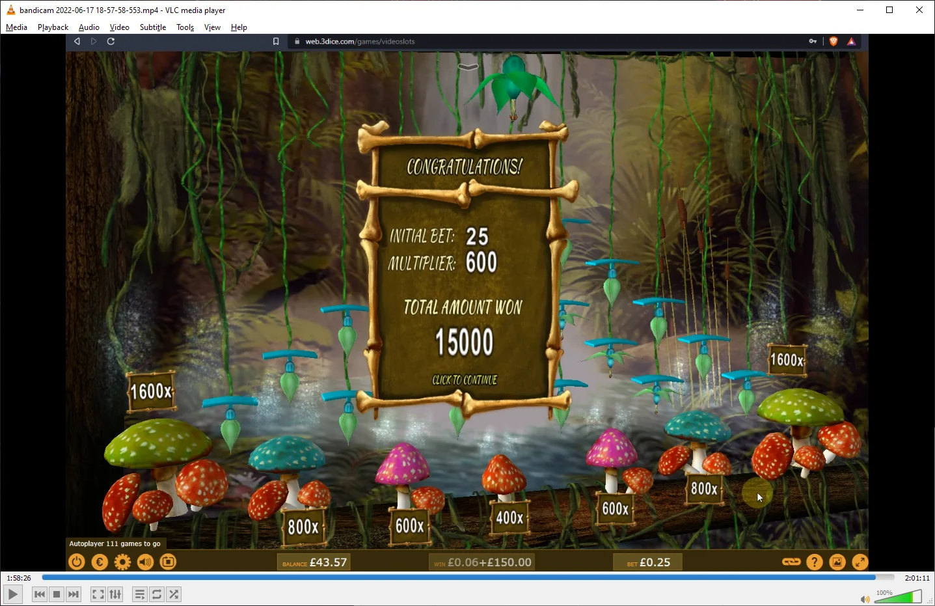
Task: Click the total time 2:01:11
Action: tap(917, 578)
